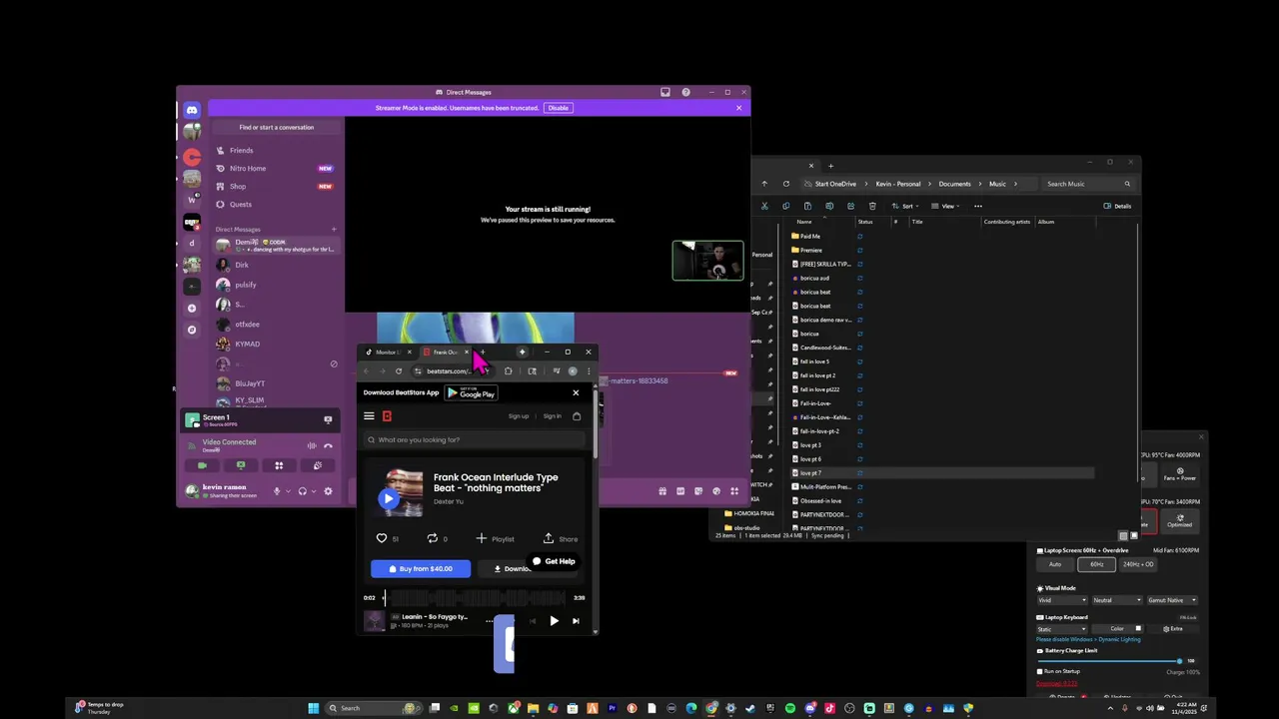Click Share icon on BeatStars track
The height and width of the screenshot is (719, 1279).
tap(549, 538)
